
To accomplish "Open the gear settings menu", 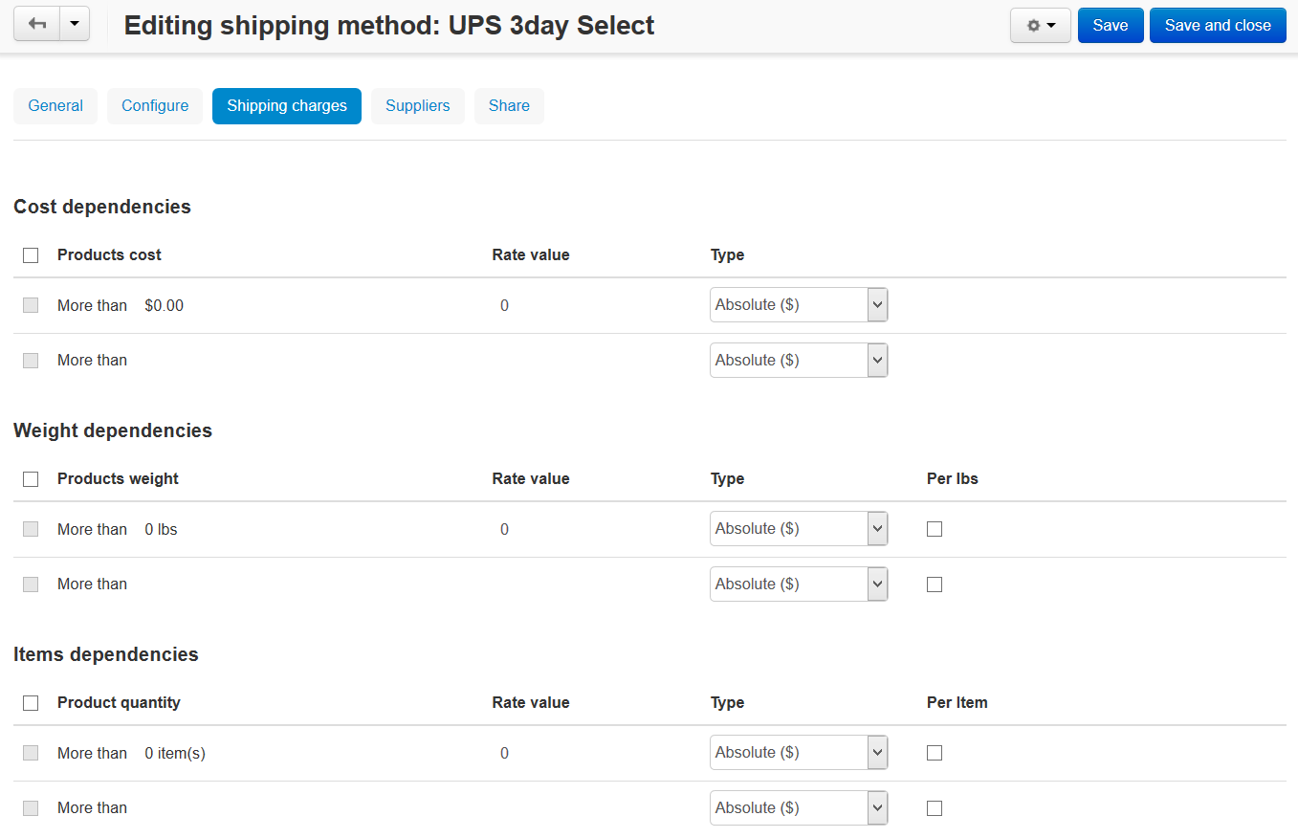I will click(x=1041, y=26).
